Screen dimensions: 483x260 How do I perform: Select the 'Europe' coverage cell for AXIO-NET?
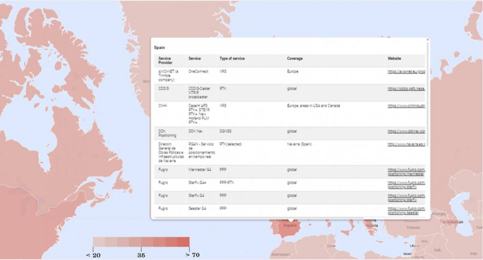293,71
